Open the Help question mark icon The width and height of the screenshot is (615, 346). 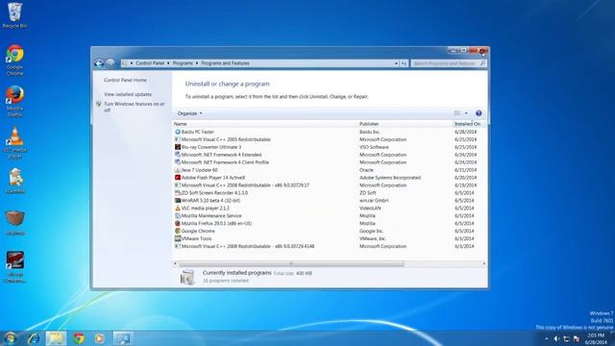(479, 113)
